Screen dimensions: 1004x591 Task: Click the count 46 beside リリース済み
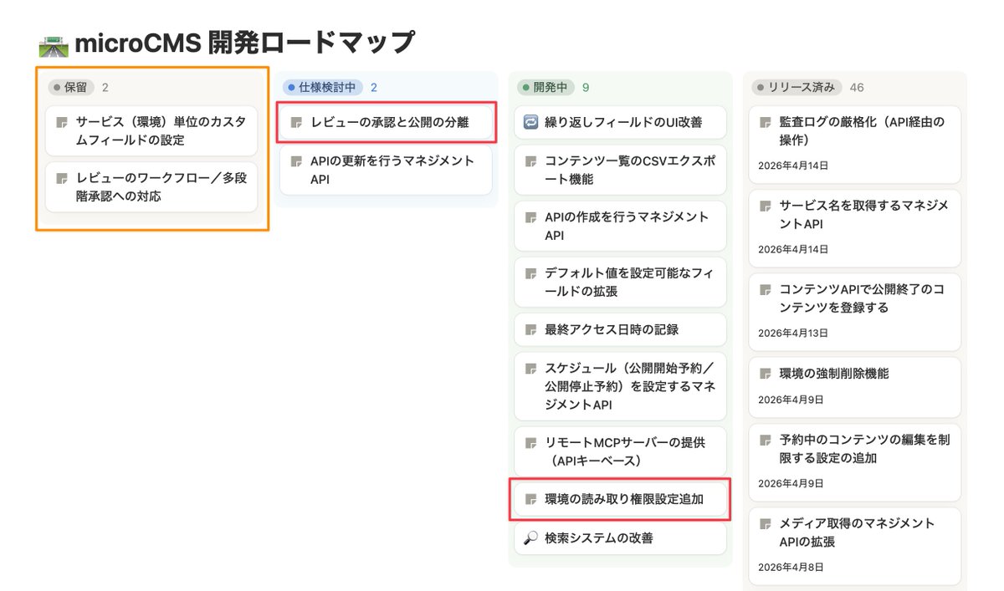coord(857,87)
